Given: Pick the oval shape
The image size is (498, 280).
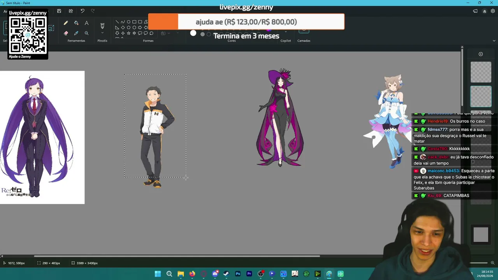Looking at the screenshot, I should [128, 22].
